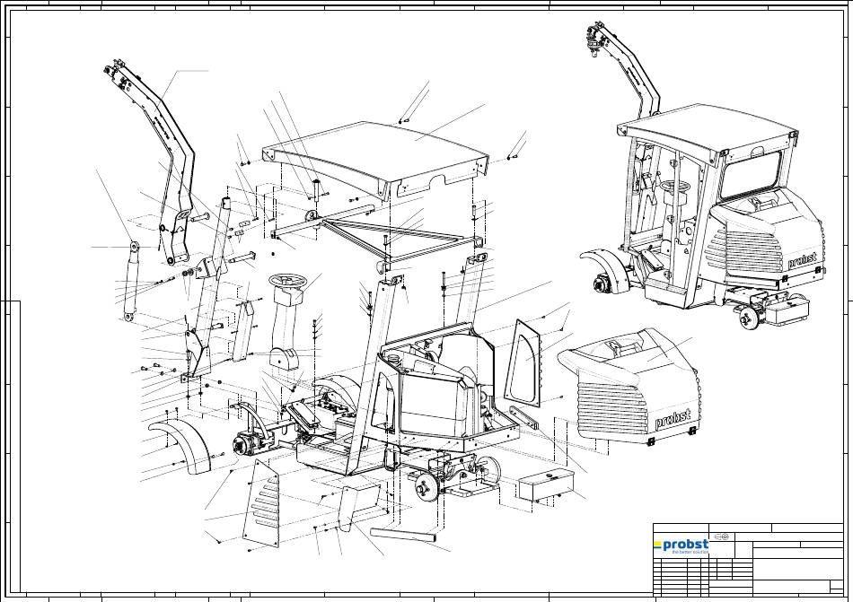Select the steering wheel in exploded view
The width and height of the screenshot is (853, 602).
tap(291, 283)
